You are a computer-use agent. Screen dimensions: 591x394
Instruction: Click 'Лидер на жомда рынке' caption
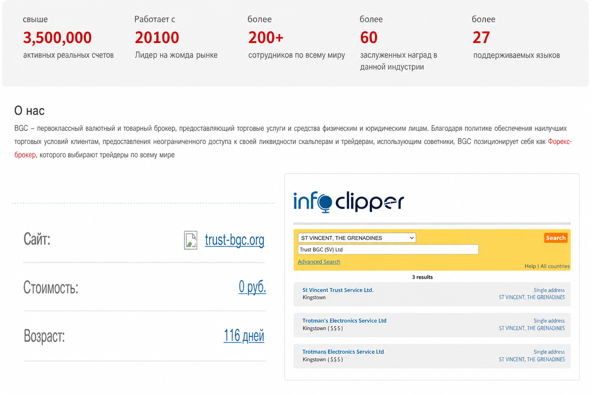click(176, 55)
